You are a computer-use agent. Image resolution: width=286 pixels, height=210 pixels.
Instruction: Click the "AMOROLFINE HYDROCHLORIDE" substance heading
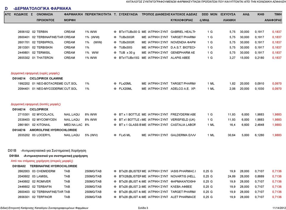point(53,130)
